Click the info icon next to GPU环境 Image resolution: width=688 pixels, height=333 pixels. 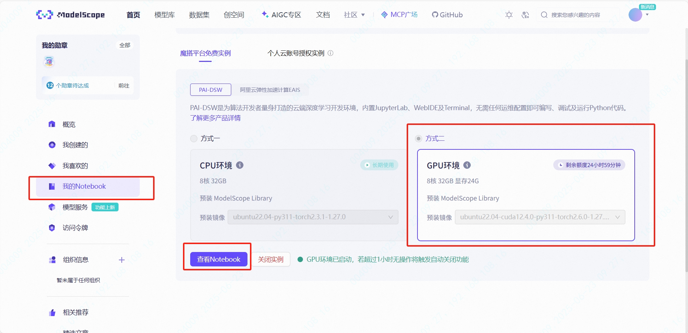467,165
